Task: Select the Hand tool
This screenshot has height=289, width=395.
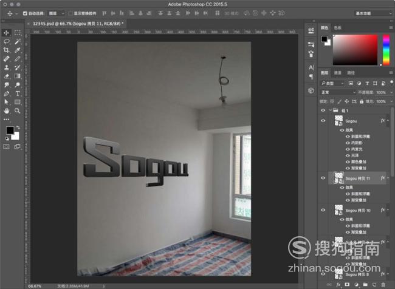Action: click(x=6, y=110)
